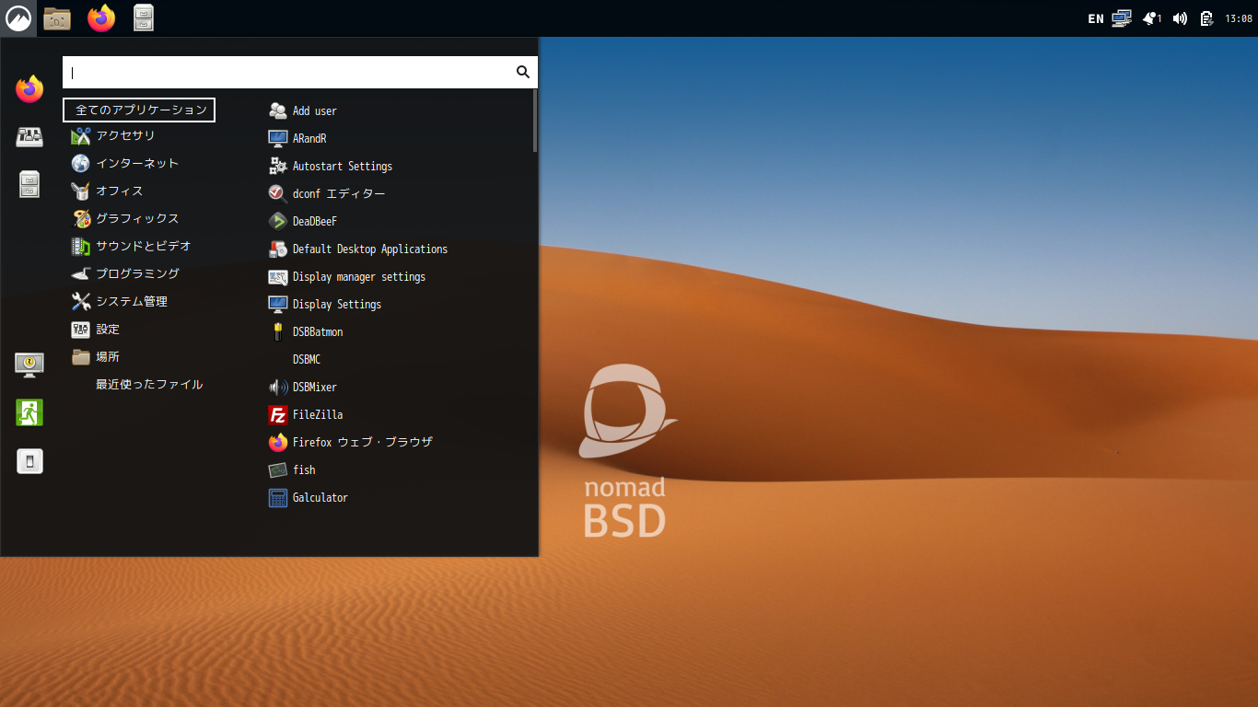Log out using the green exit icon
1258x707 pixels.
tap(29, 412)
